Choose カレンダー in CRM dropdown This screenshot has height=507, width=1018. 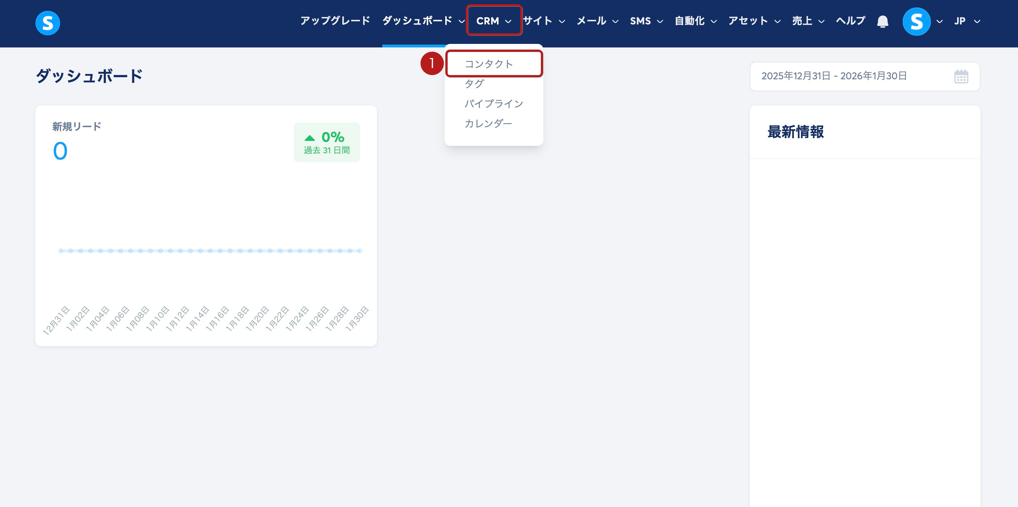488,124
